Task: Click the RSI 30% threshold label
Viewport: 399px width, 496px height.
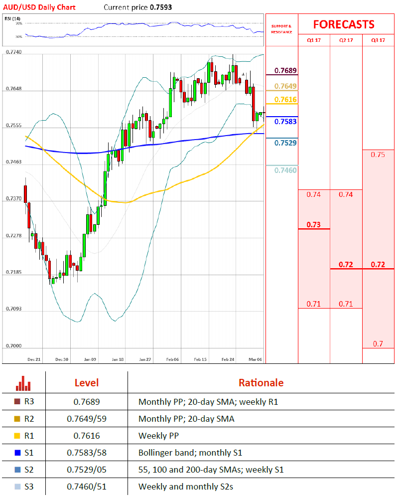Action: pyautogui.click(x=19, y=37)
